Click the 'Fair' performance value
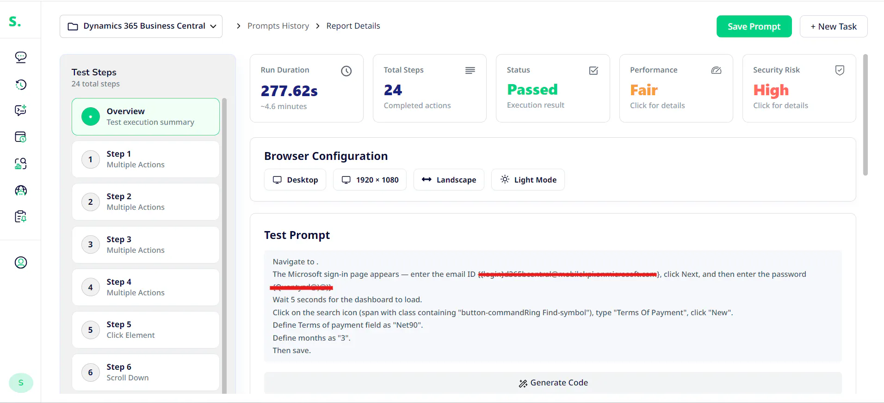This screenshot has height=403, width=884. pyautogui.click(x=644, y=90)
